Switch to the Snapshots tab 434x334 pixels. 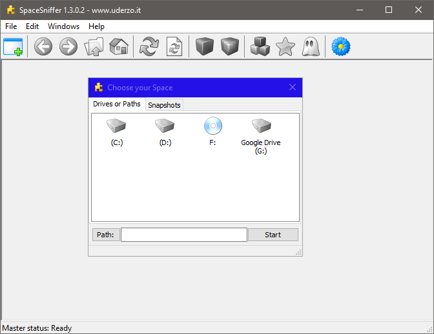[164, 105]
